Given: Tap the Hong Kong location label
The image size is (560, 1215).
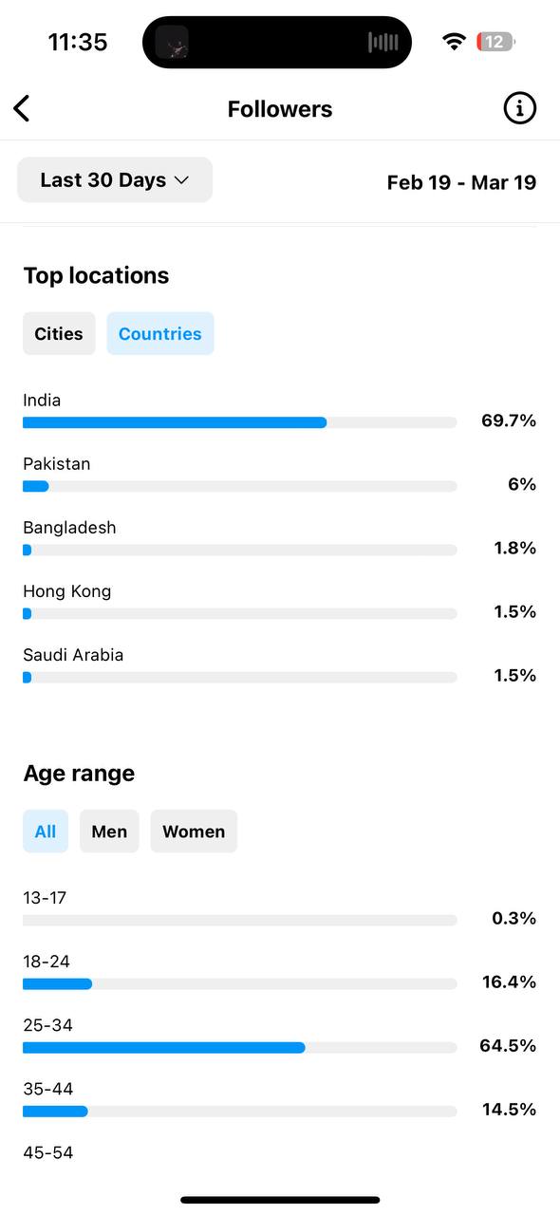Looking at the screenshot, I should click(x=67, y=591).
